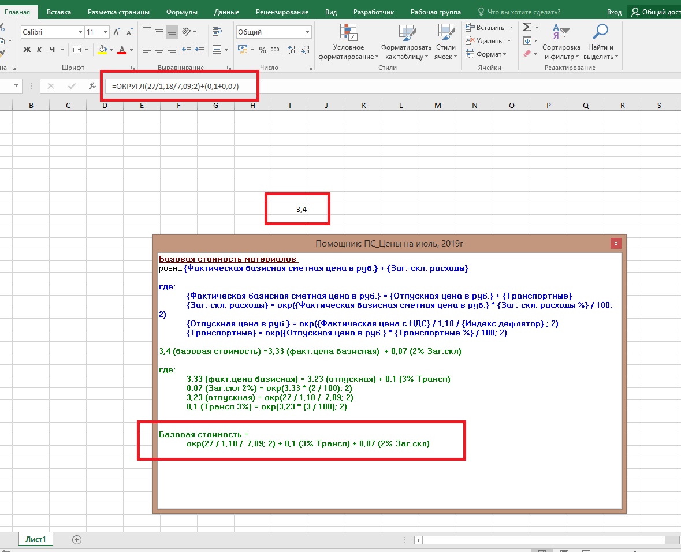Screen dimensions: 681x552
Task: Click the Fill down arrow icon
Action: pyautogui.click(x=527, y=41)
